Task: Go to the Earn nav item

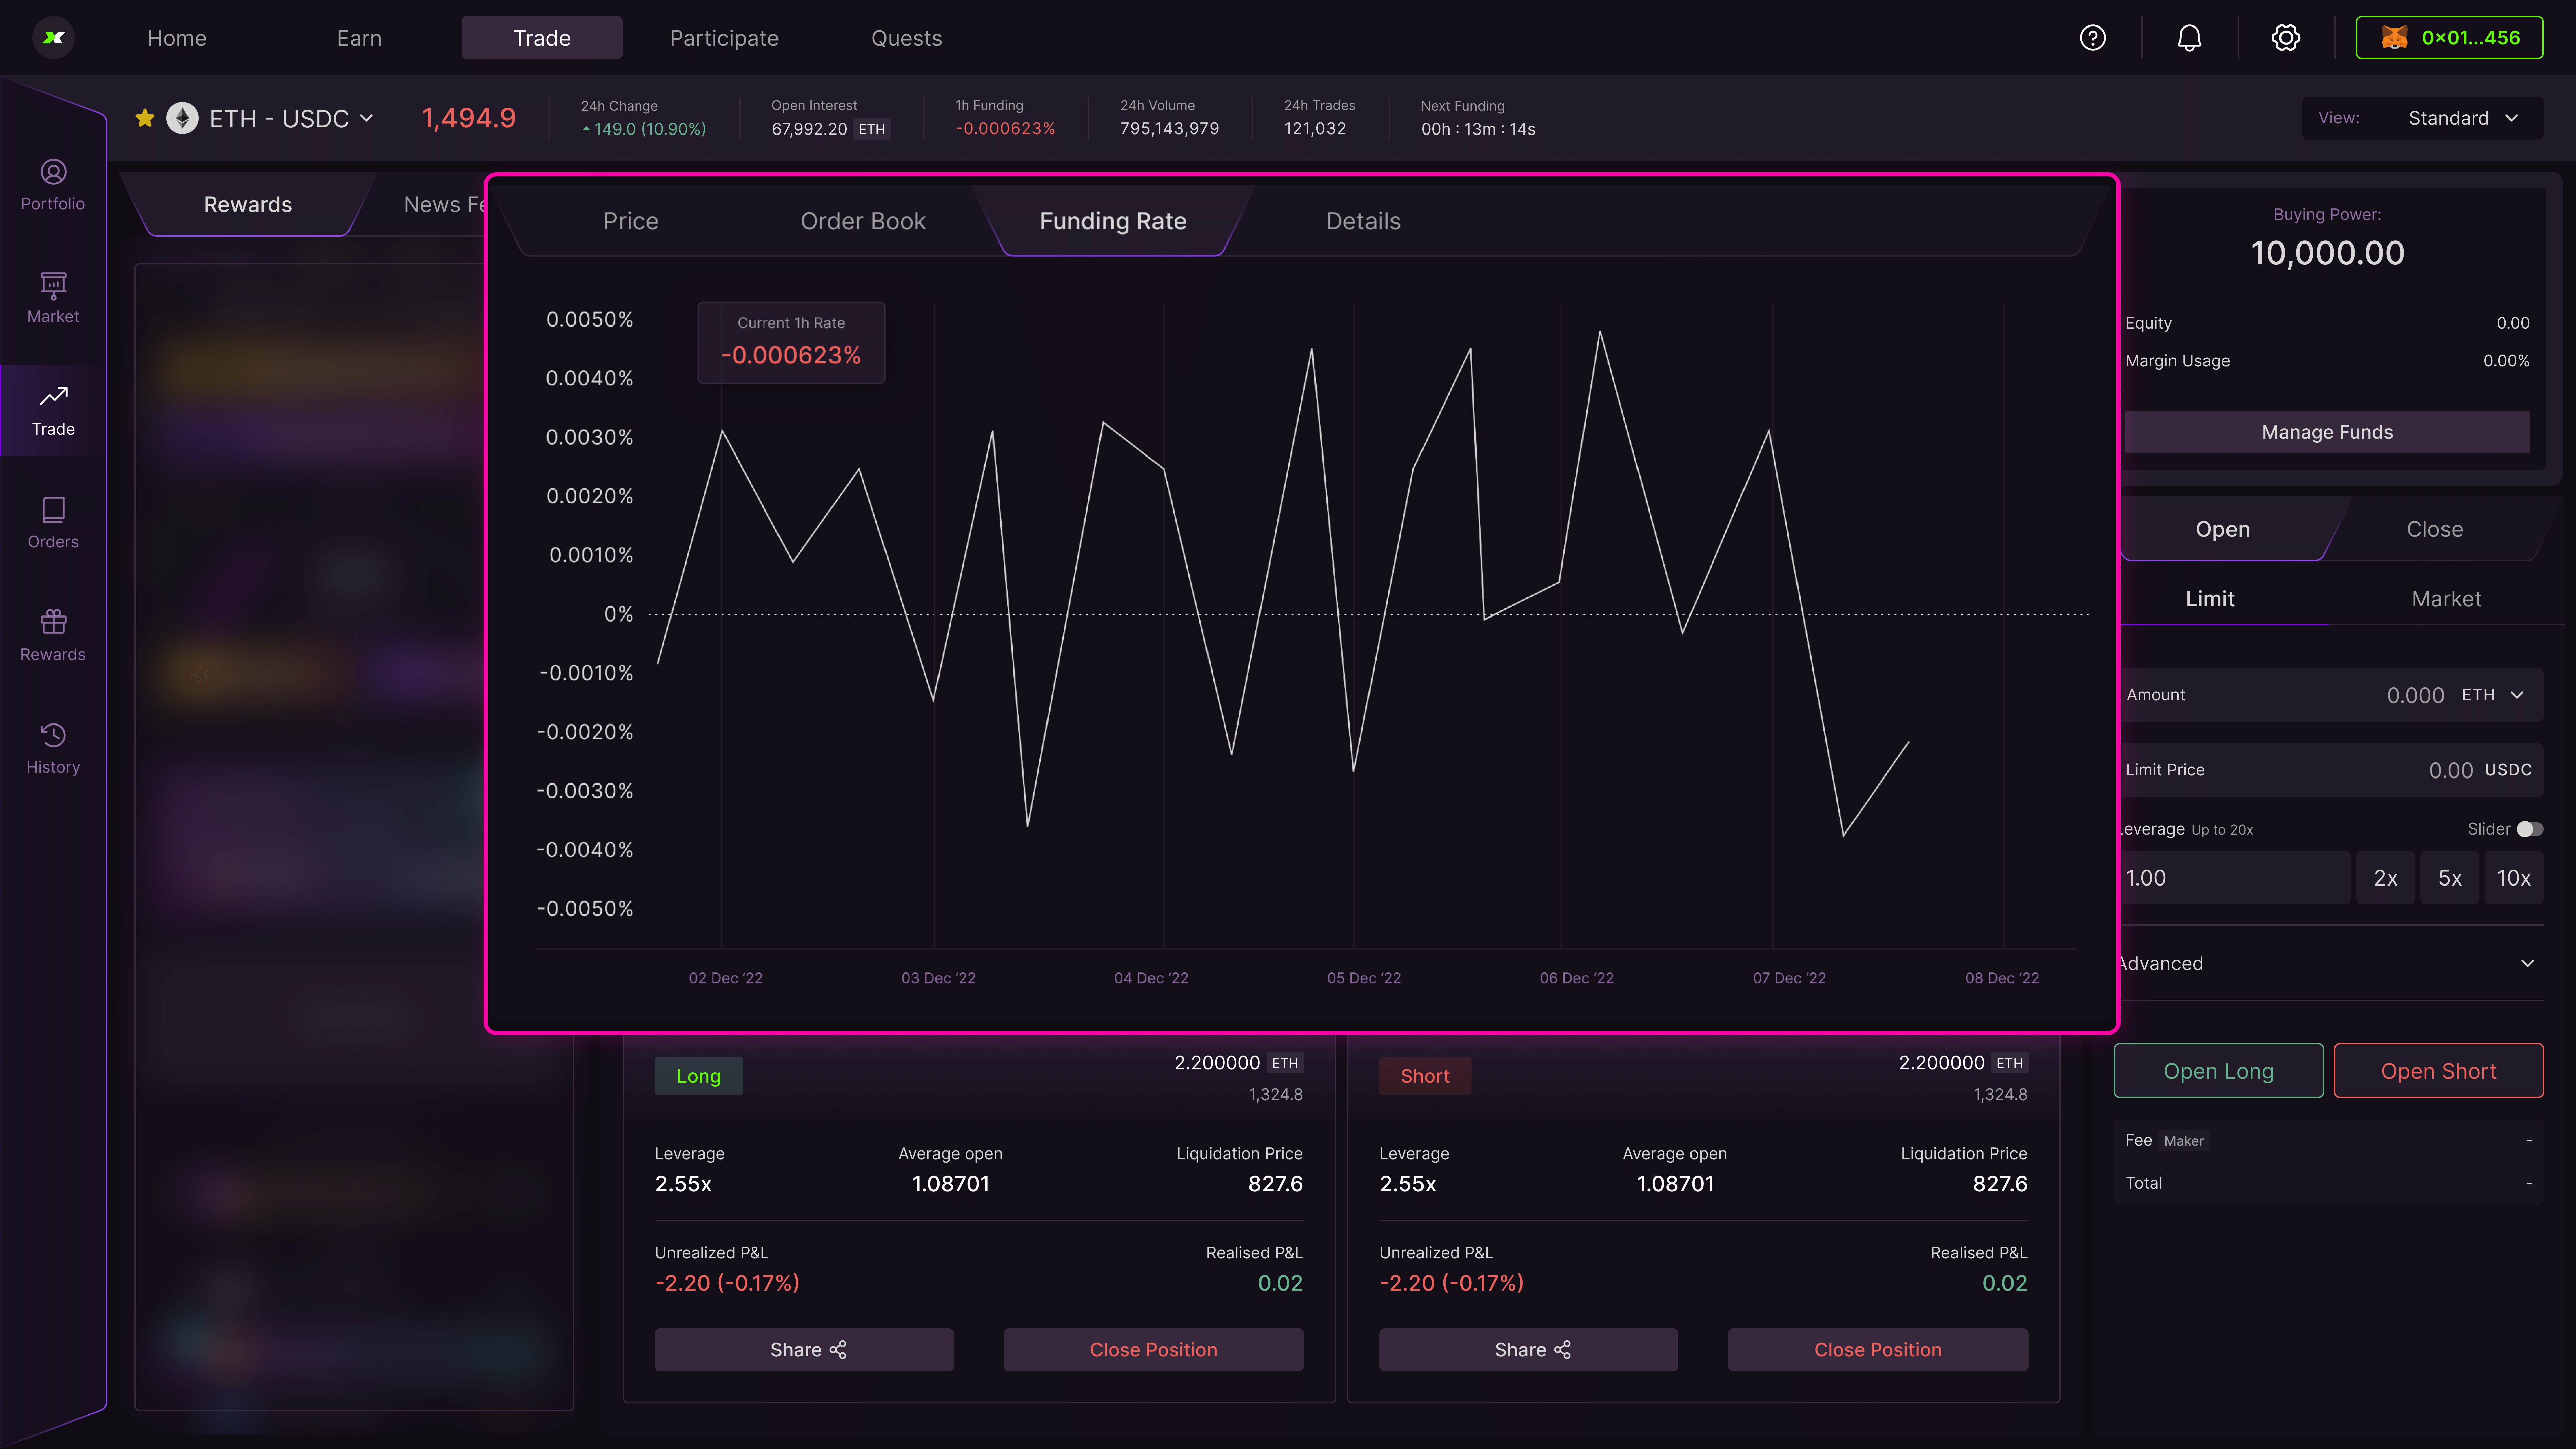Action: click(359, 38)
